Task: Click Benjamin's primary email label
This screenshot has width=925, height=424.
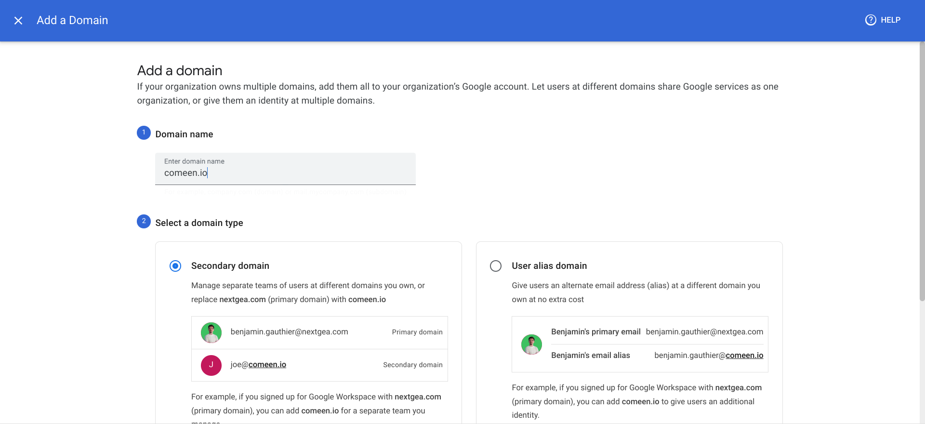Action: [x=595, y=332]
